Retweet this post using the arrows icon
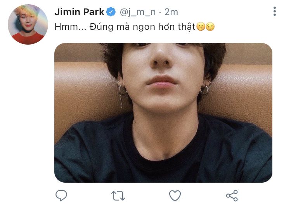The image size is (291, 204). 118,195
